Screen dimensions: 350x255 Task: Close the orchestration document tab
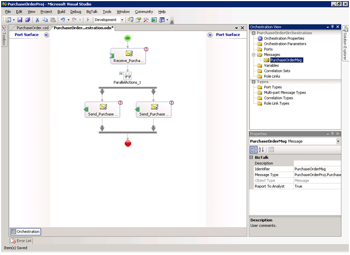242,28
